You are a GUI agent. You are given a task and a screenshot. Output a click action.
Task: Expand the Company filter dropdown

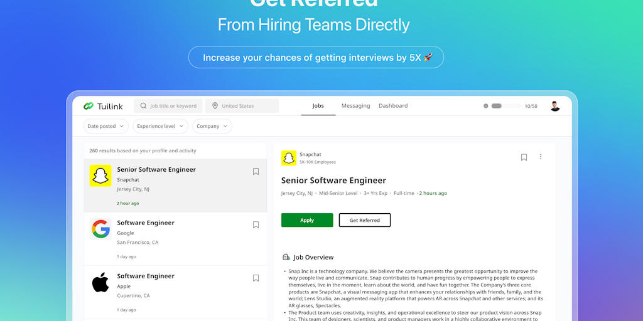pyautogui.click(x=212, y=126)
